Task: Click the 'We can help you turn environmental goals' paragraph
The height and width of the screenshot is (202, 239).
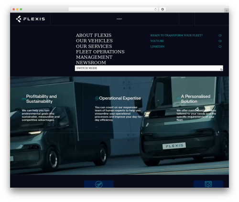Action: (41, 115)
